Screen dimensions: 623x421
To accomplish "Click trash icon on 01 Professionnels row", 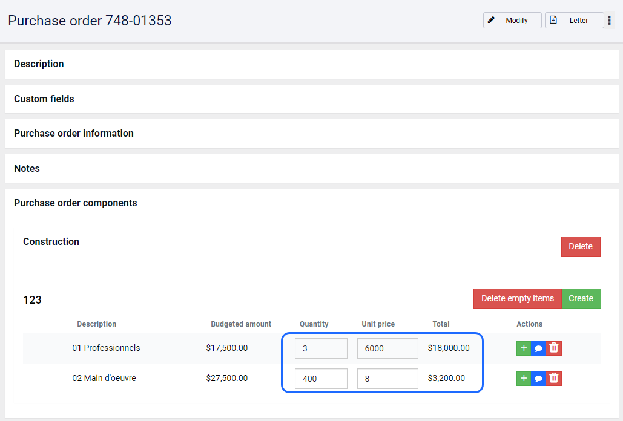I will tap(553, 348).
